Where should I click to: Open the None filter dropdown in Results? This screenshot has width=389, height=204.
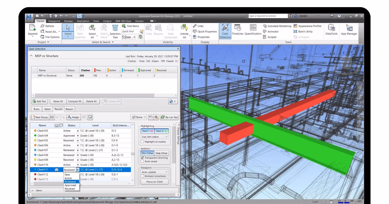click(139, 117)
